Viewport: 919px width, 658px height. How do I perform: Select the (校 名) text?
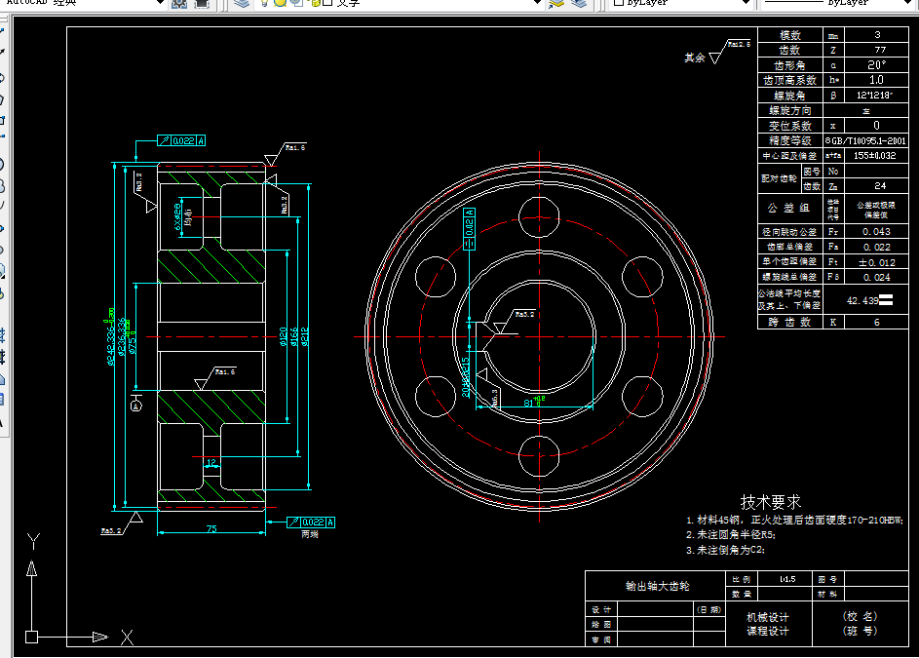pos(860,616)
